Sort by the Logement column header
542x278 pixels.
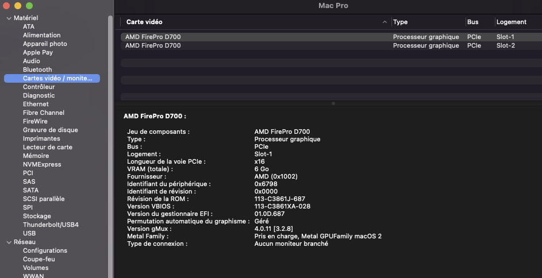[512, 22]
